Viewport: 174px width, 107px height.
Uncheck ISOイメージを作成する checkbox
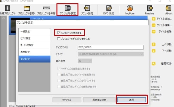(59, 33)
